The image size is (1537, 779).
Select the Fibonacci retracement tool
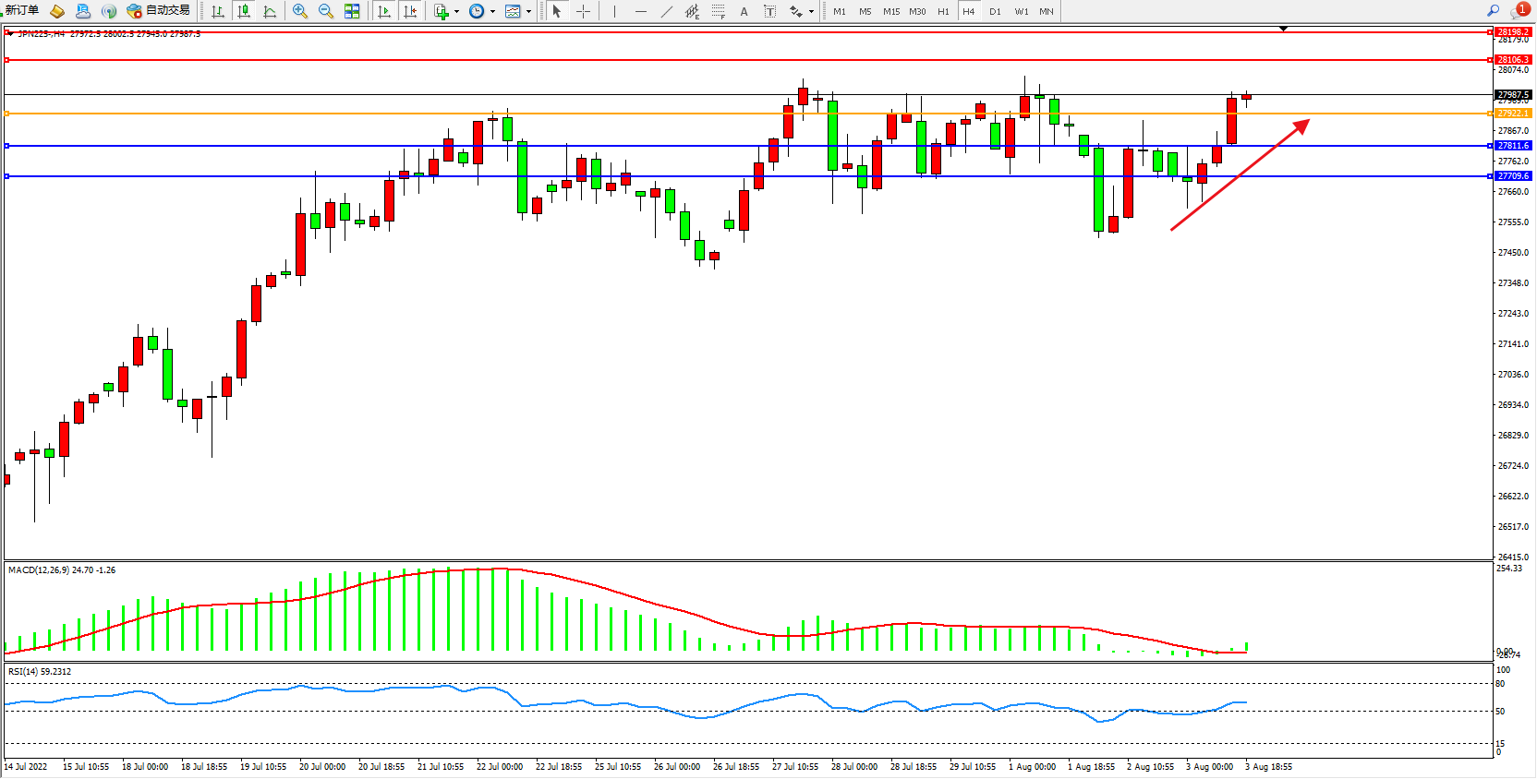pos(718,11)
